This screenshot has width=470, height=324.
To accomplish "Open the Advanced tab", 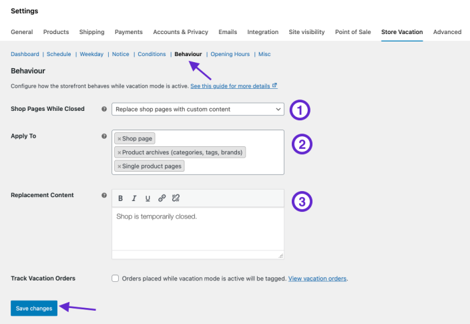I will point(447,32).
